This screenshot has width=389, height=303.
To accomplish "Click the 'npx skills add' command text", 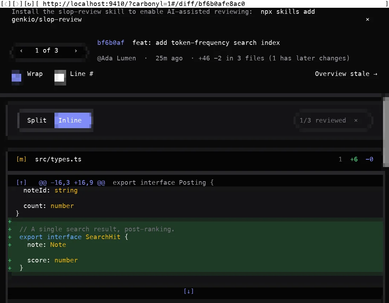I will 288,12.
